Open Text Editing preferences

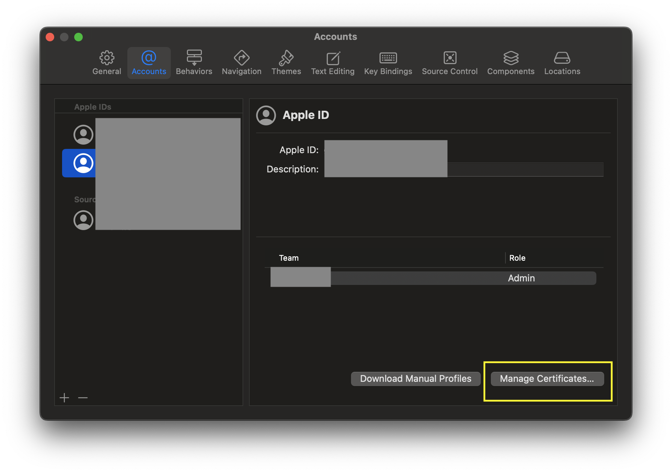click(333, 63)
